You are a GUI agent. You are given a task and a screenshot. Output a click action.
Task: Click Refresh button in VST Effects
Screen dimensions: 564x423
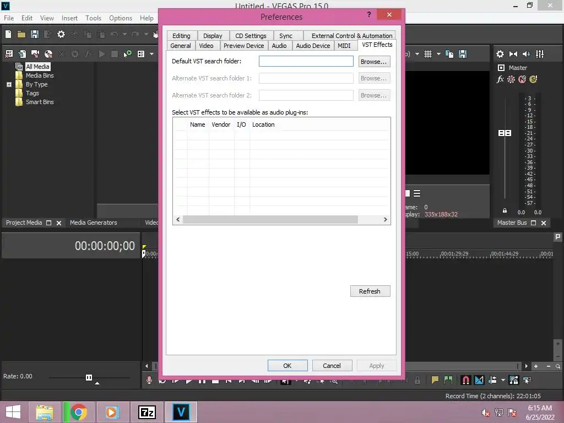coord(370,291)
